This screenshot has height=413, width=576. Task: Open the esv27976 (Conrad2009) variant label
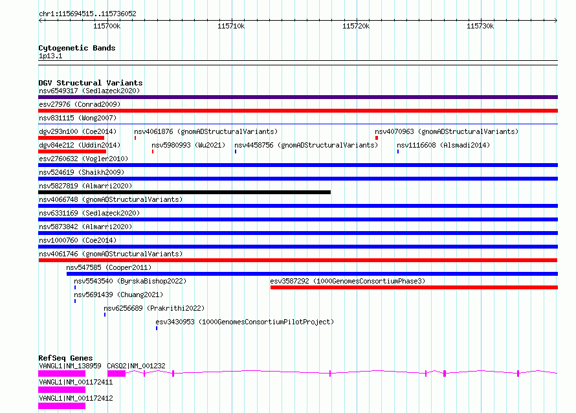coord(80,104)
